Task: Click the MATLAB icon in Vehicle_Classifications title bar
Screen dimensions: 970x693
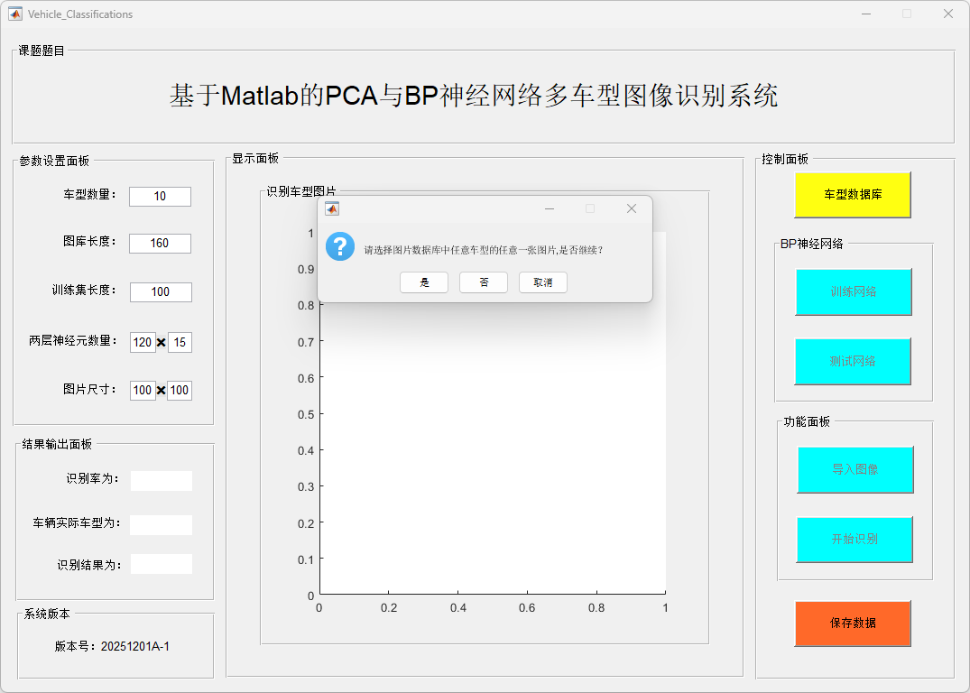Action: [14, 14]
